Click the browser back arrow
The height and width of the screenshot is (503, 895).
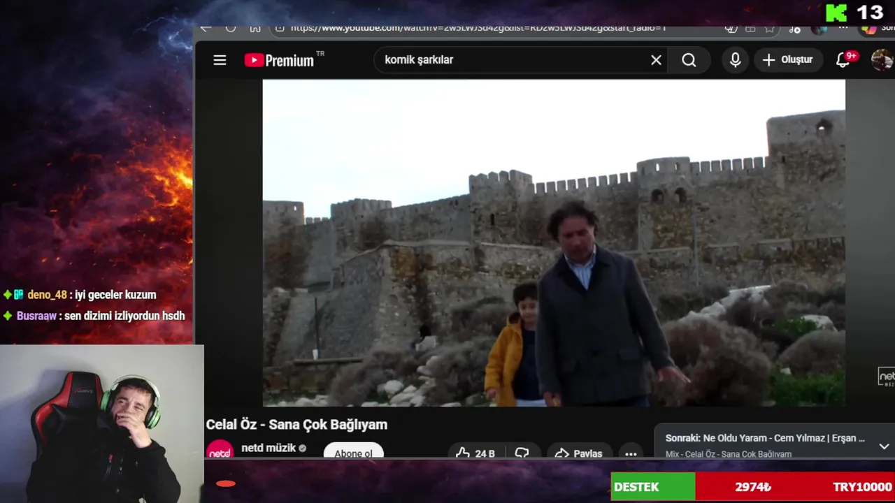click(x=206, y=29)
